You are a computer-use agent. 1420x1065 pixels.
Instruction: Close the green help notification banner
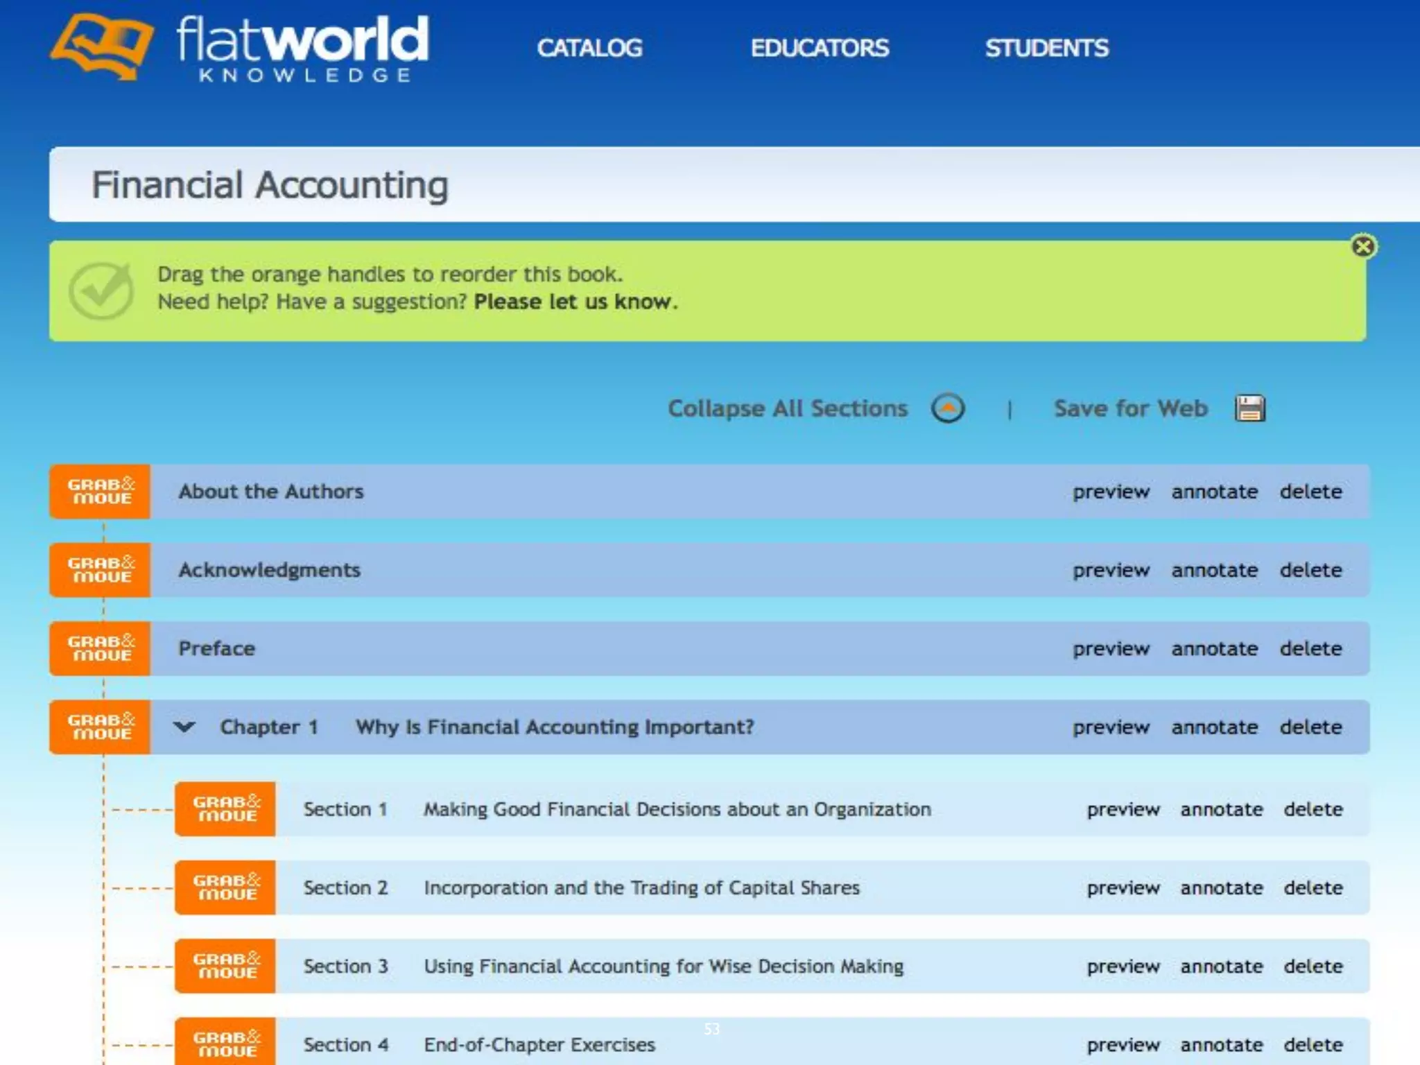1363,247
